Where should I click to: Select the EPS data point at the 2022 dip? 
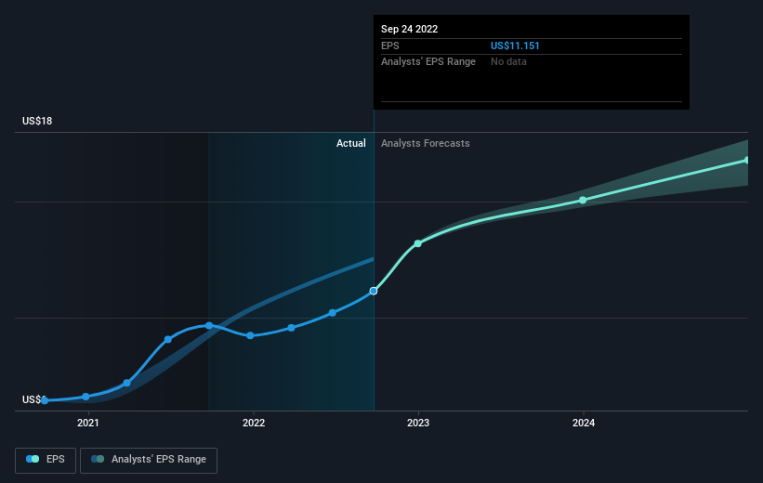[x=250, y=335]
